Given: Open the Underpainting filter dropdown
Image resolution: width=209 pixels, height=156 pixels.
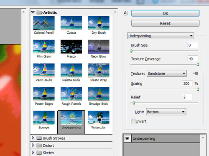Looking at the screenshot, I should point(161,36).
